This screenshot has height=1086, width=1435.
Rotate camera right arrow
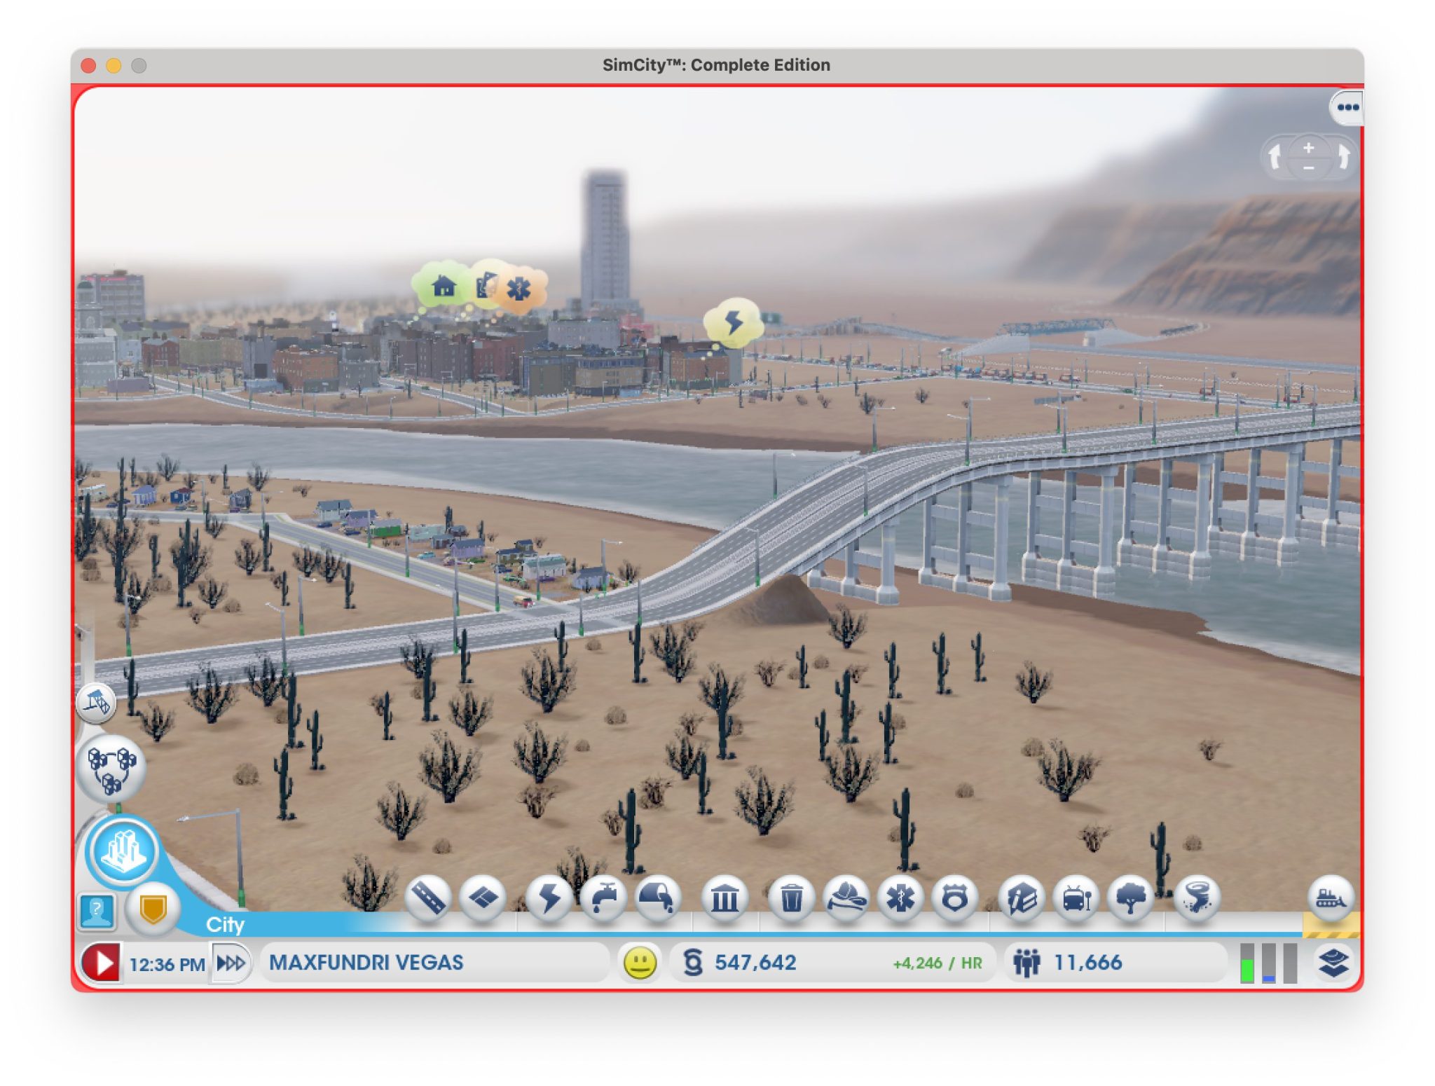coord(1343,156)
